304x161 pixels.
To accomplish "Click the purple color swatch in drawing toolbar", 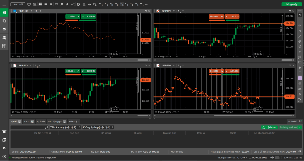I will click(300, 78).
